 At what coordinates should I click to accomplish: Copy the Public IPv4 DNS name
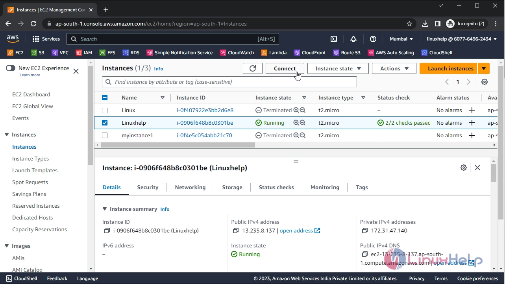tap(364, 254)
